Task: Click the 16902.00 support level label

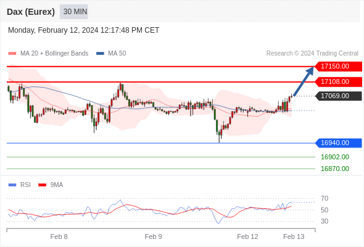Action: point(335,157)
